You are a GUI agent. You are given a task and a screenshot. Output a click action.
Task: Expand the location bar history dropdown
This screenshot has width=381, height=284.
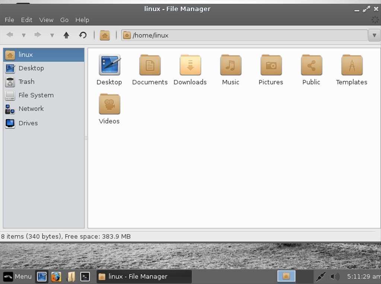(x=374, y=35)
